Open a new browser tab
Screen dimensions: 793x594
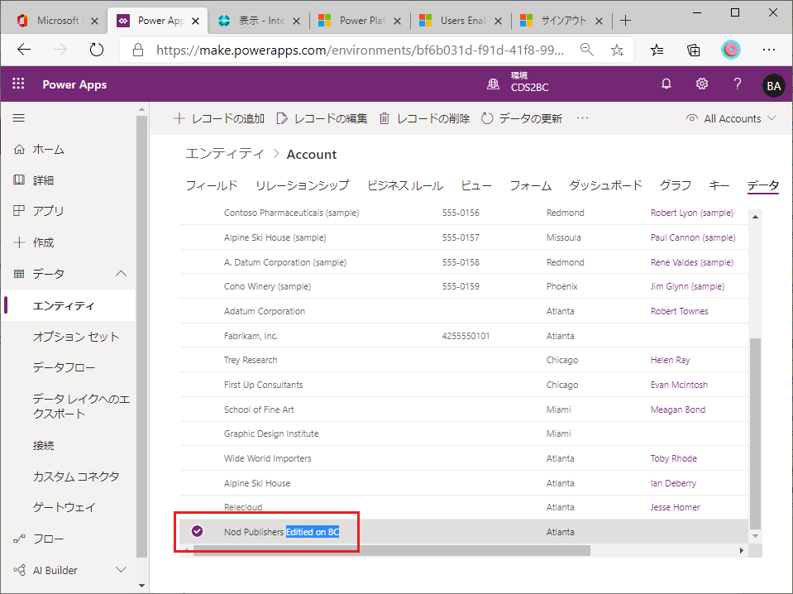pyautogui.click(x=626, y=20)
